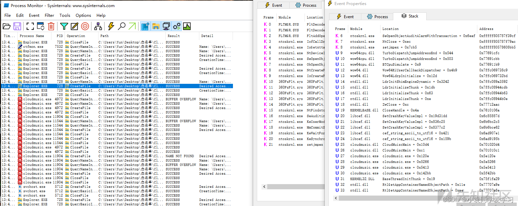
Task: Select stack frame CloudMuiscMain + 0xc1
Action: coord(425,150)
